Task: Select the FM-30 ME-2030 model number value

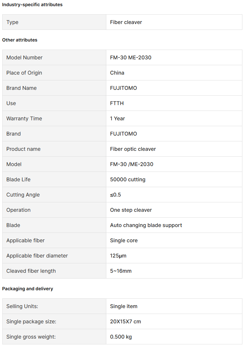Action: point(131,57)
